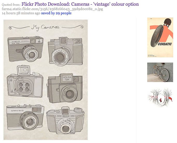This screenshot has height=143, width=177.
Task: Click the bottom-right Kodak-style camera drawing
Action: (66, 120)
